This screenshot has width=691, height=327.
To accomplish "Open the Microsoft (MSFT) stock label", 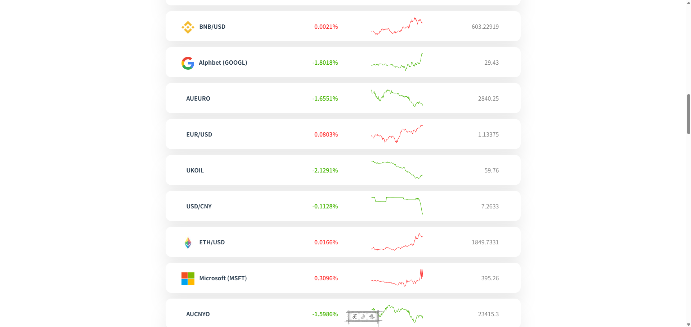I will click(223, 278).
